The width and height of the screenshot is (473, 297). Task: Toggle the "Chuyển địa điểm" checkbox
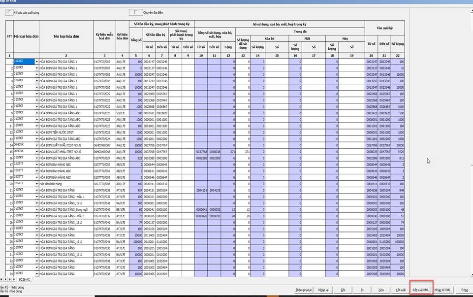[x=132, y=12]
